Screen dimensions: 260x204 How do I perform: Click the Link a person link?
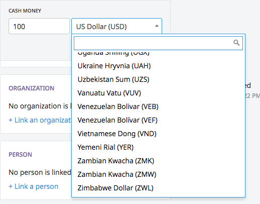(34, 186)
